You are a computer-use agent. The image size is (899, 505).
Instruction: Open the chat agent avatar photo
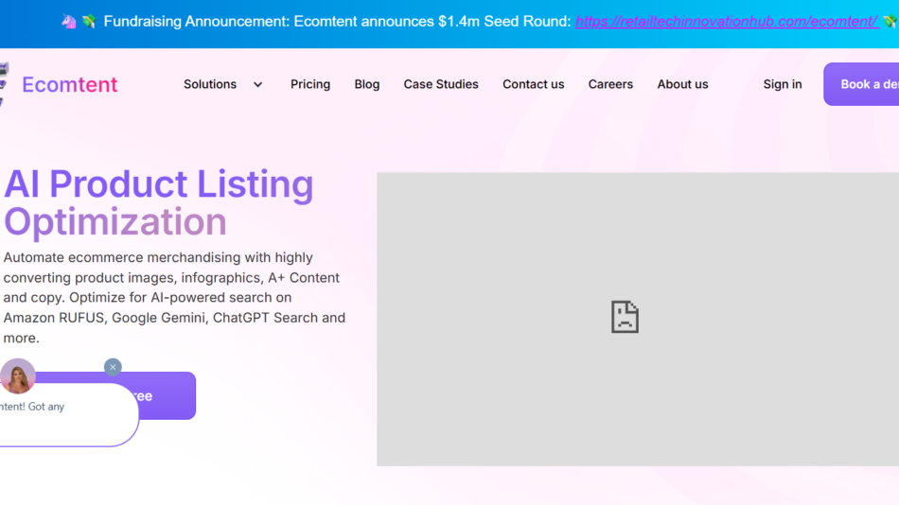point(18,376)
